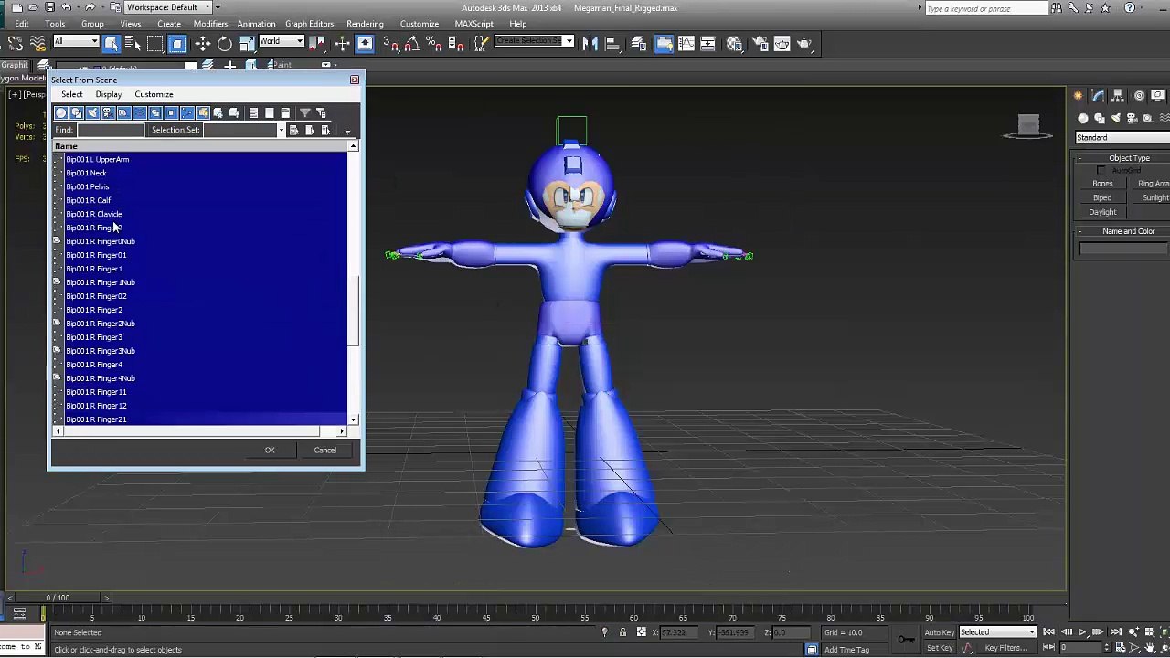Open Render Setup dialog
This screenshot has width=1170, height=658.
click(x=760, y=43)
